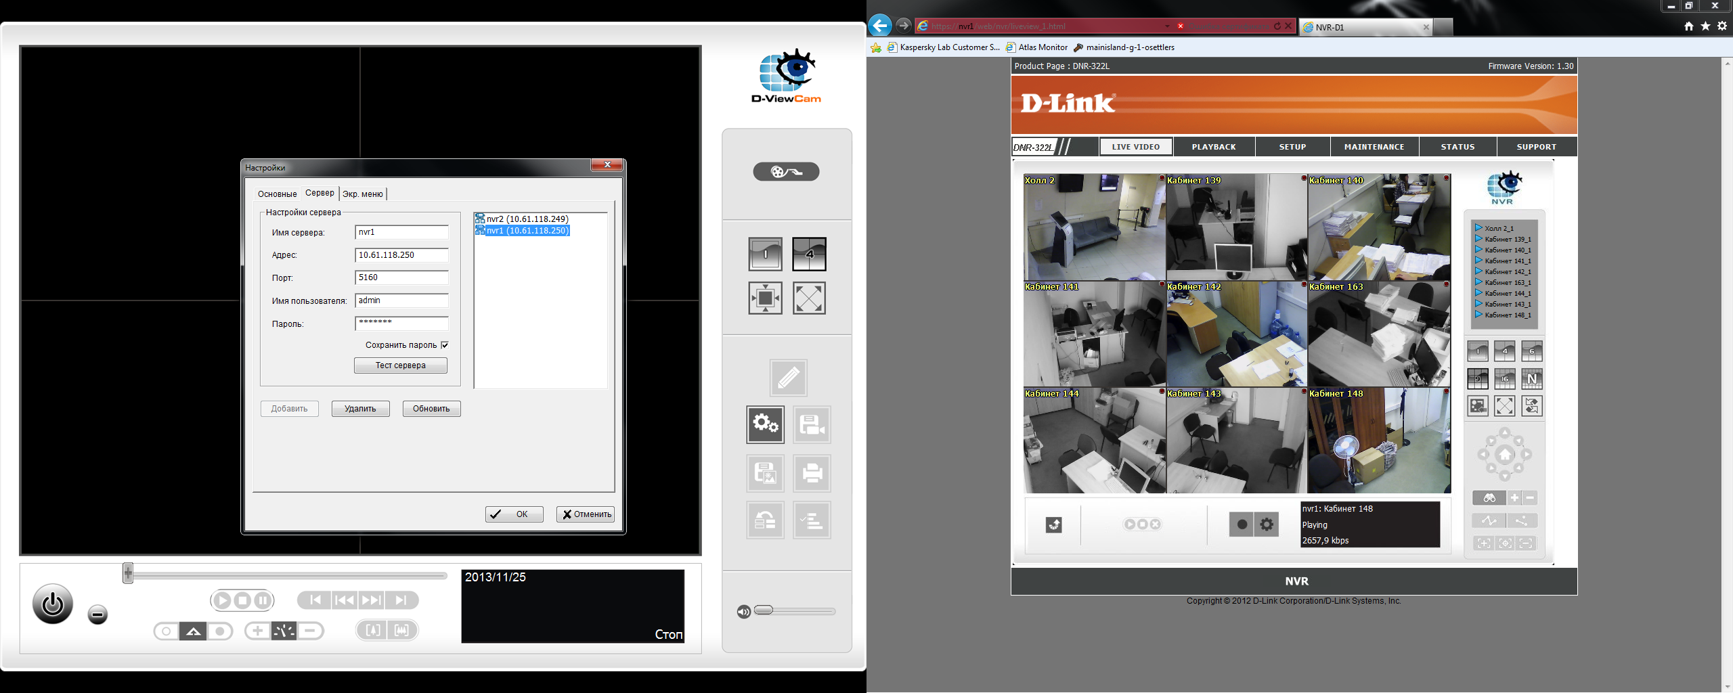Open STATUS tab in NVR page

[x=1457, y=147]
